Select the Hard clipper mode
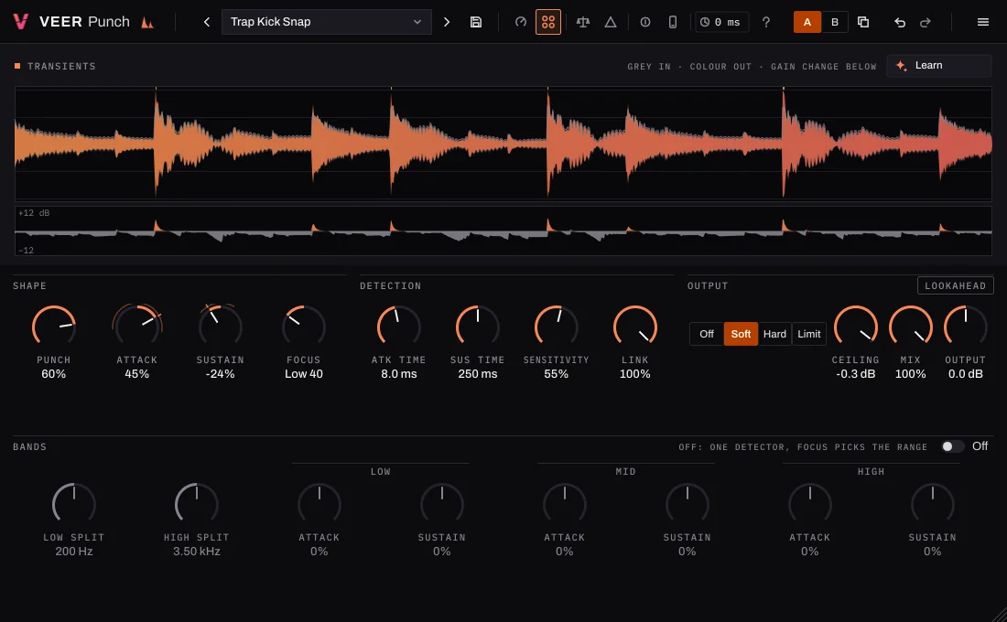Viewport: 1007px width, 622px height. click(774, 334)
